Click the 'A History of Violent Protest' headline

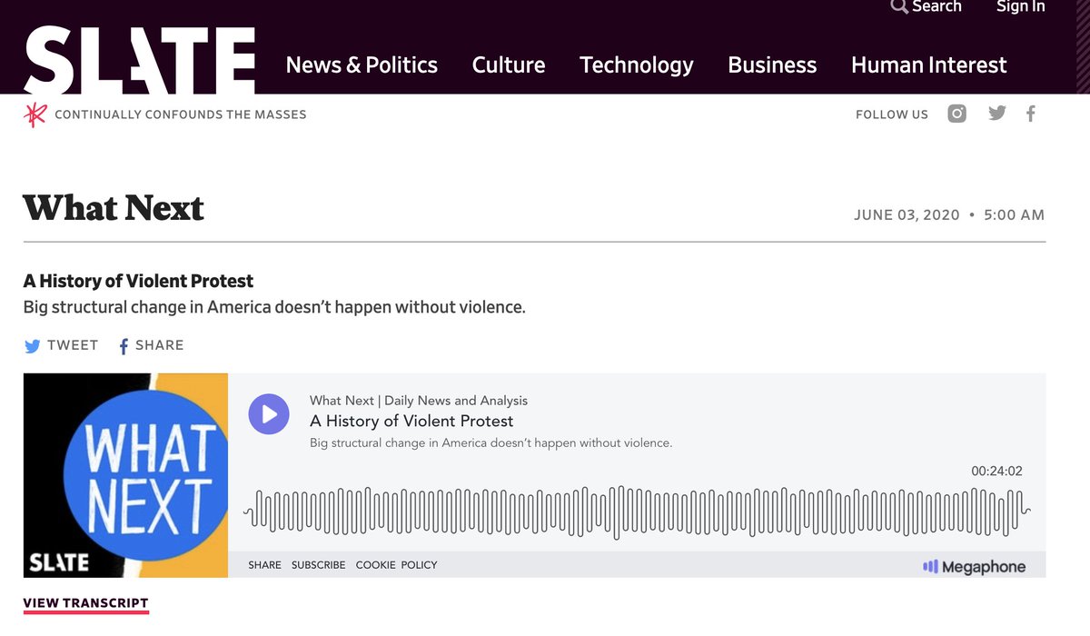tap(138, 281)
